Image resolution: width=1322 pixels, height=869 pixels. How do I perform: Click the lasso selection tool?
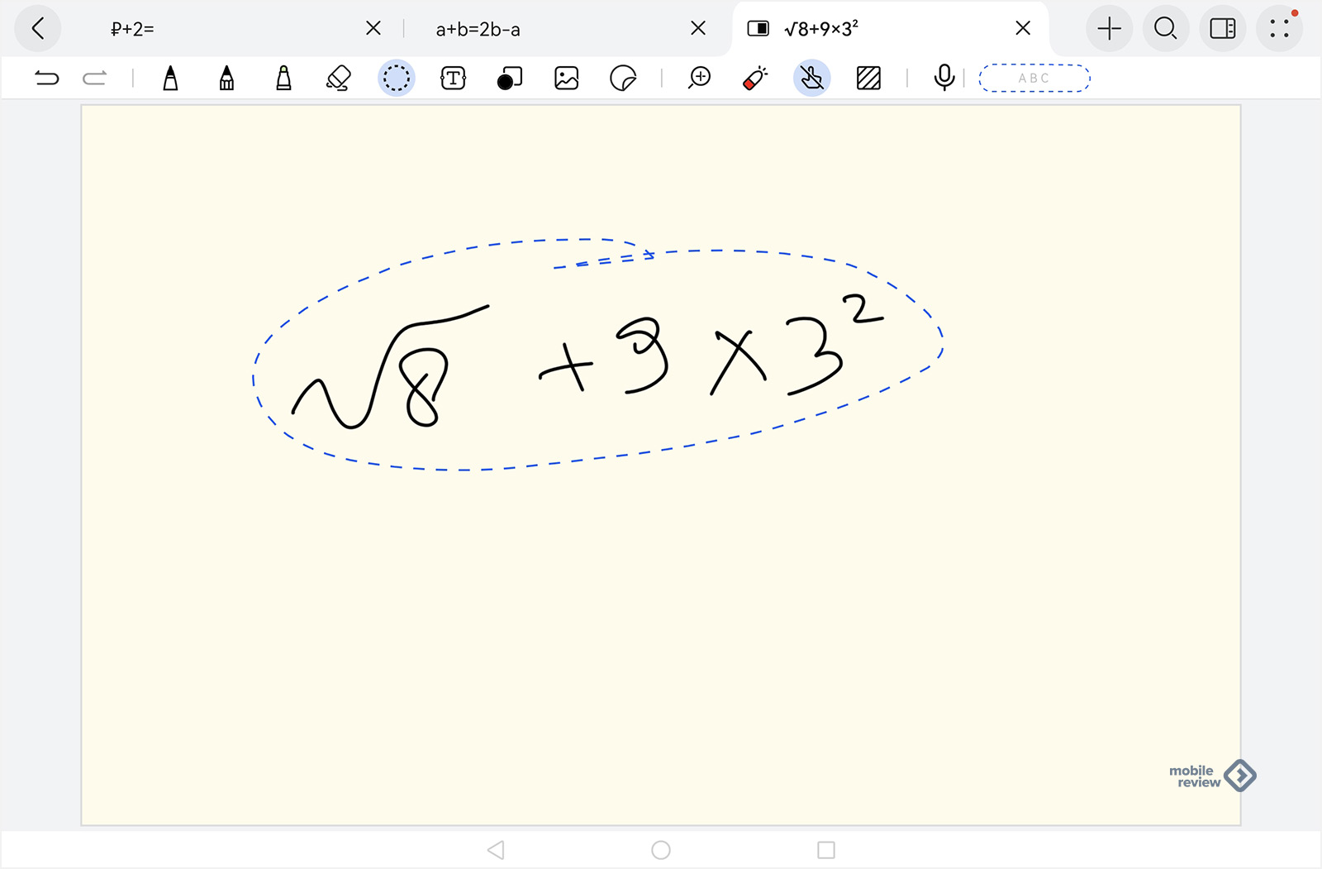(397, 79)
